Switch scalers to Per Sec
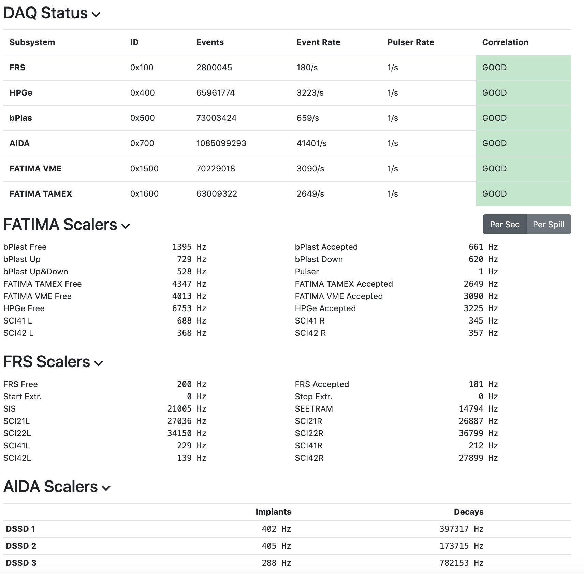The image size is (584, 574). (x=505, y=225)
